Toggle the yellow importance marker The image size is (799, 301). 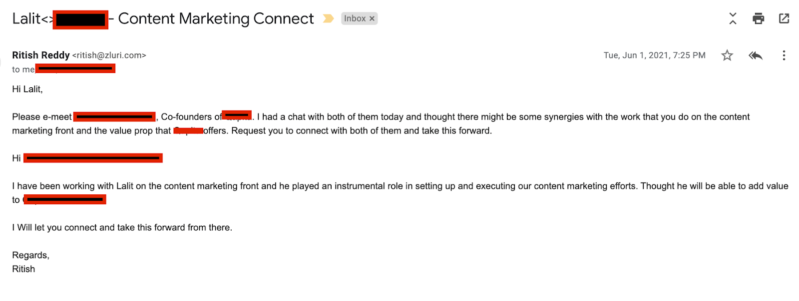tap(328, 18)
